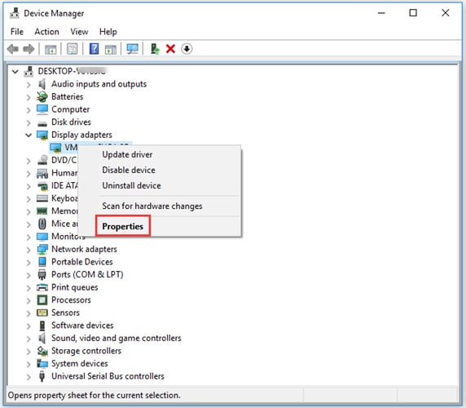The width and height of the screenshot is (466, 408).
Task: Select the Ports (COM & LPT) label
Action: pyautogui.click(x=87, y=274)
